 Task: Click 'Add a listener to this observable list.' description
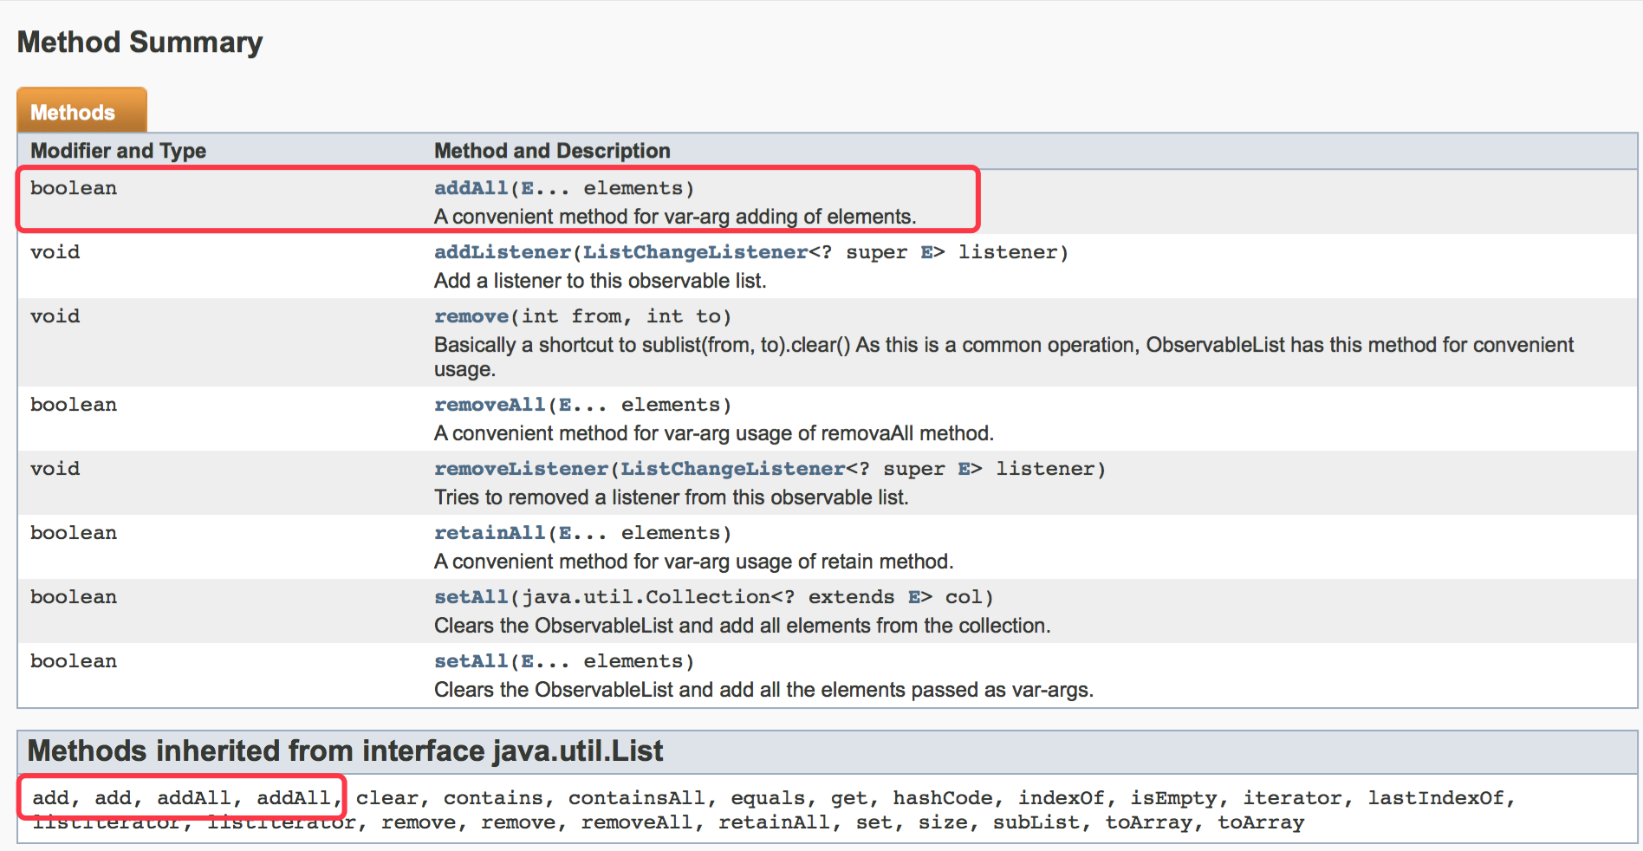click(601, 281)
